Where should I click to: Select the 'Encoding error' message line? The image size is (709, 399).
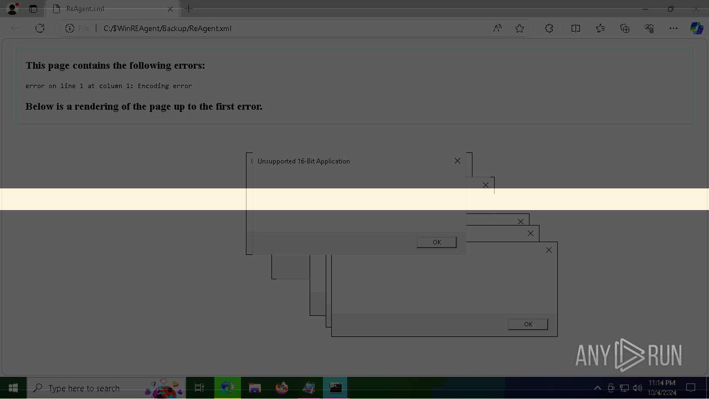(x=109, y=86)
